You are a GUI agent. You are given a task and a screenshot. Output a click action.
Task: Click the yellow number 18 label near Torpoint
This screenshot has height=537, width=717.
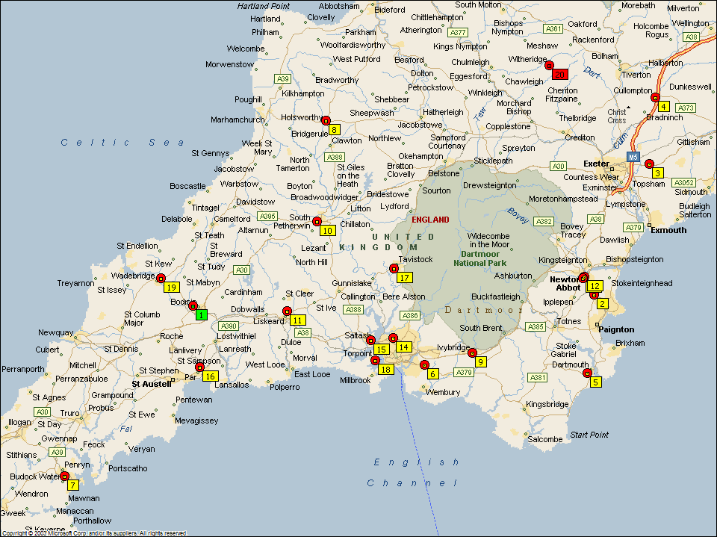coord(385,370)
